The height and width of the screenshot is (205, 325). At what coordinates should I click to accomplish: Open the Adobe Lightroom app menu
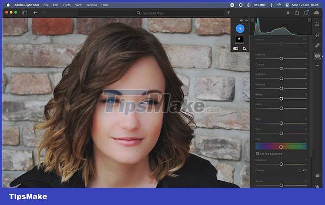coord(27,5)
